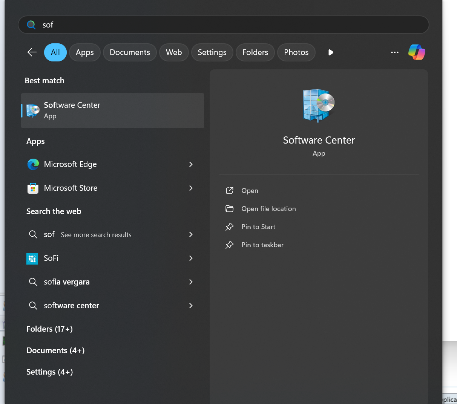
Task: Open the three-dots more options menu
Action: pos(394,52)
